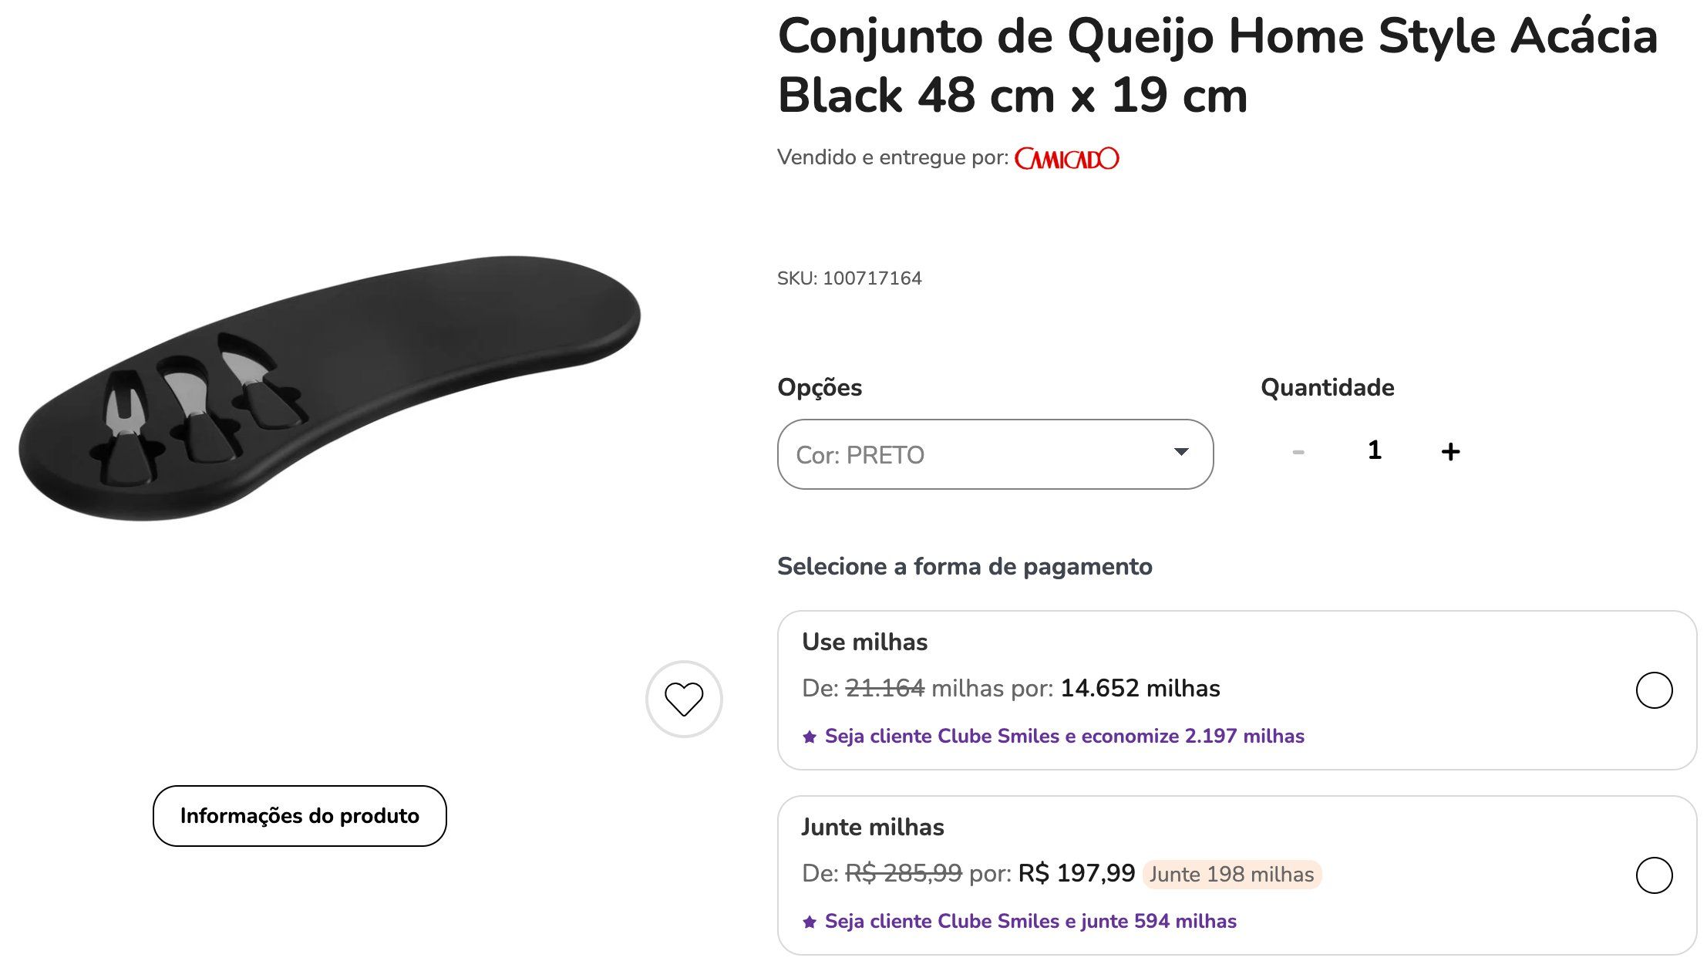1707x961 pixels.
Task: Open the Cor: PRETO dropdown
Action: (x=995, y=454)
